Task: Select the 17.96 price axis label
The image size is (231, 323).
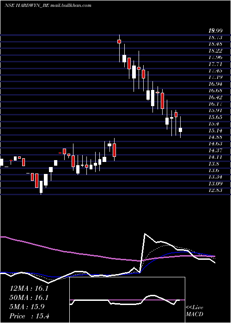Action: (x=215, y=57)
